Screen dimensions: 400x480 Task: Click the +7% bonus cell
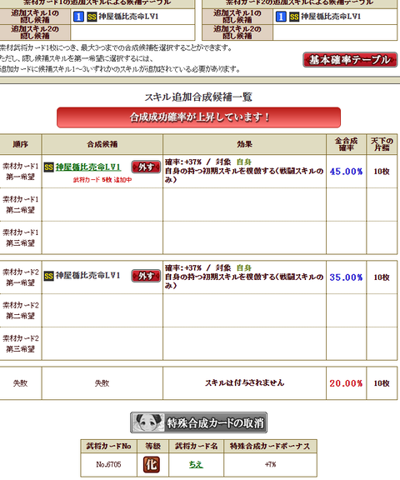(x=271, y=465)
